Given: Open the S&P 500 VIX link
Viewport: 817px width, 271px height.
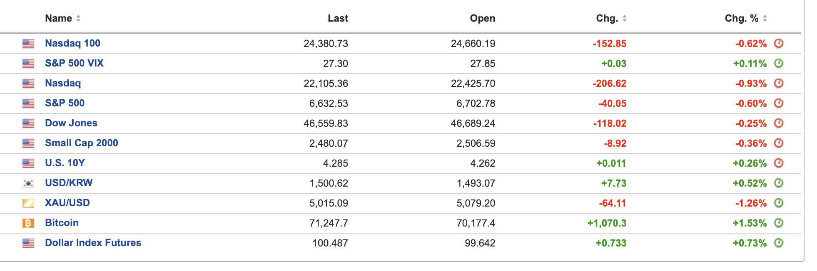Looking at the screenshot, I should (74, 63).
